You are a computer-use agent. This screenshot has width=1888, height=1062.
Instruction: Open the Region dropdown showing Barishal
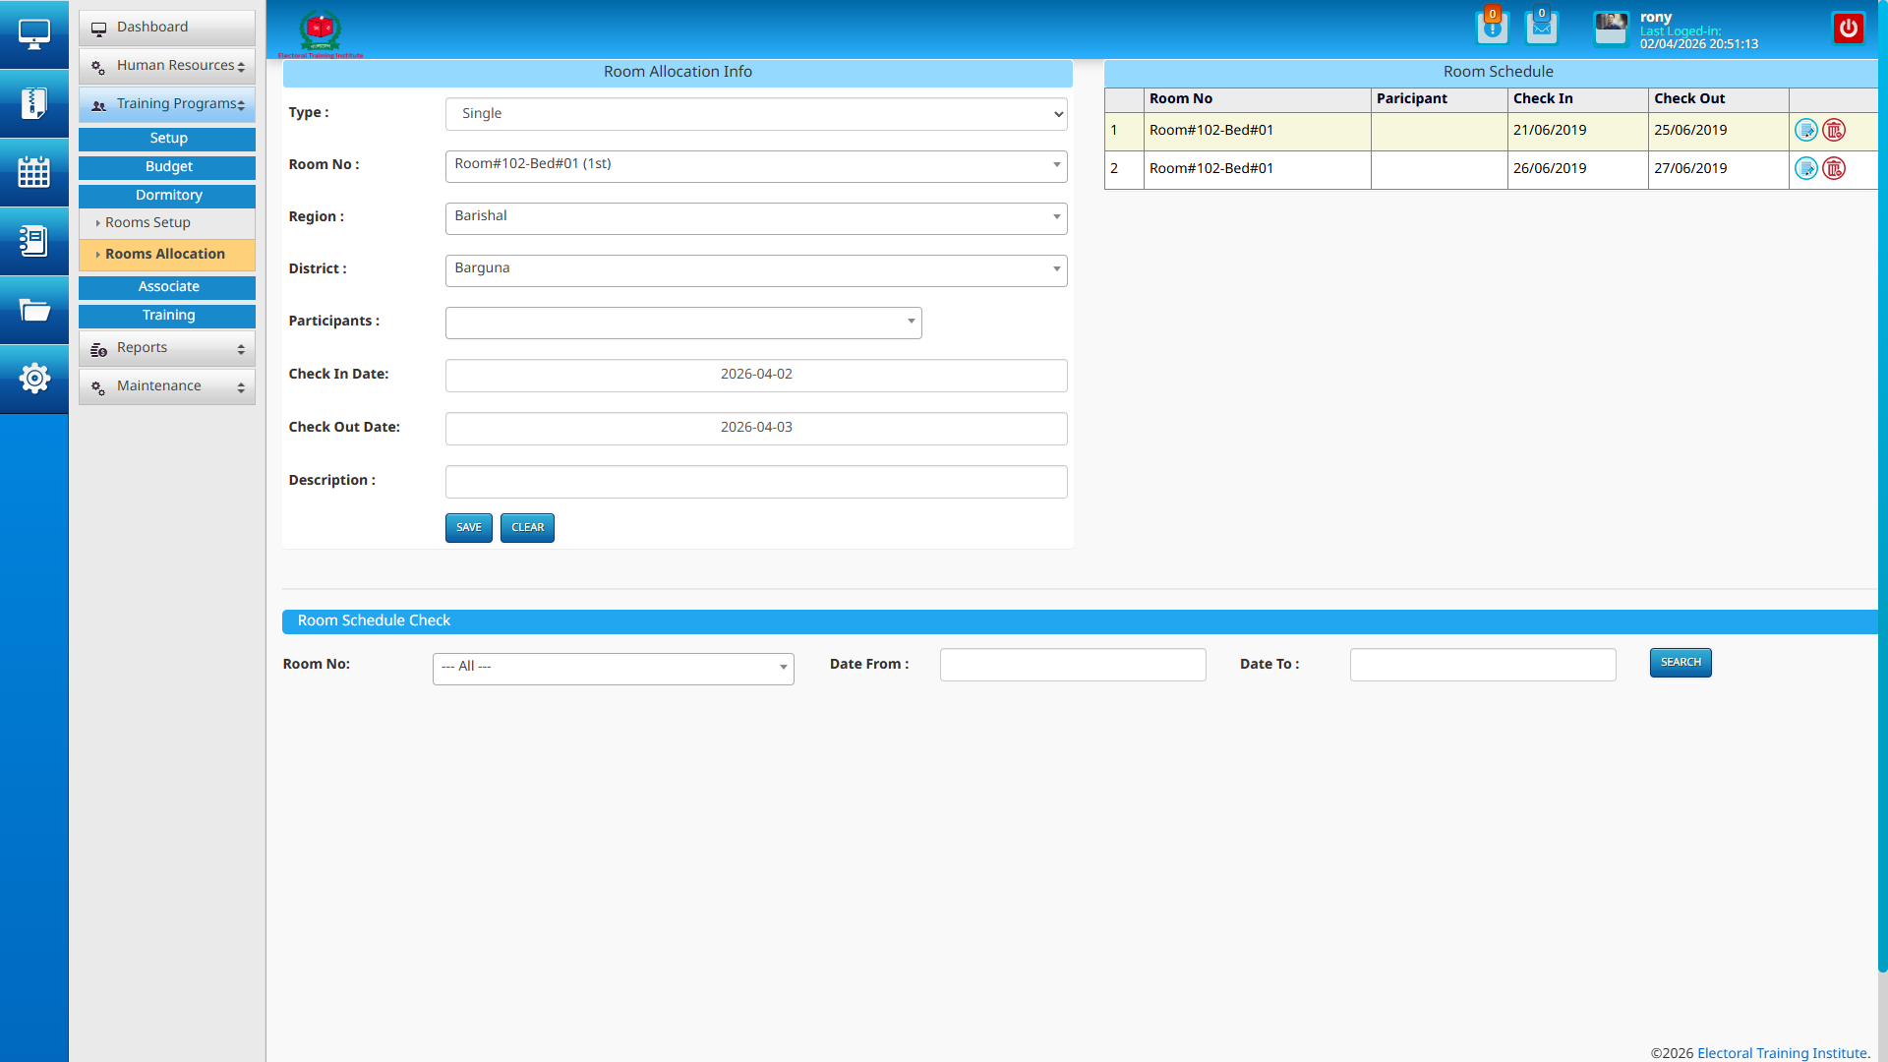(x=755, y=217)
